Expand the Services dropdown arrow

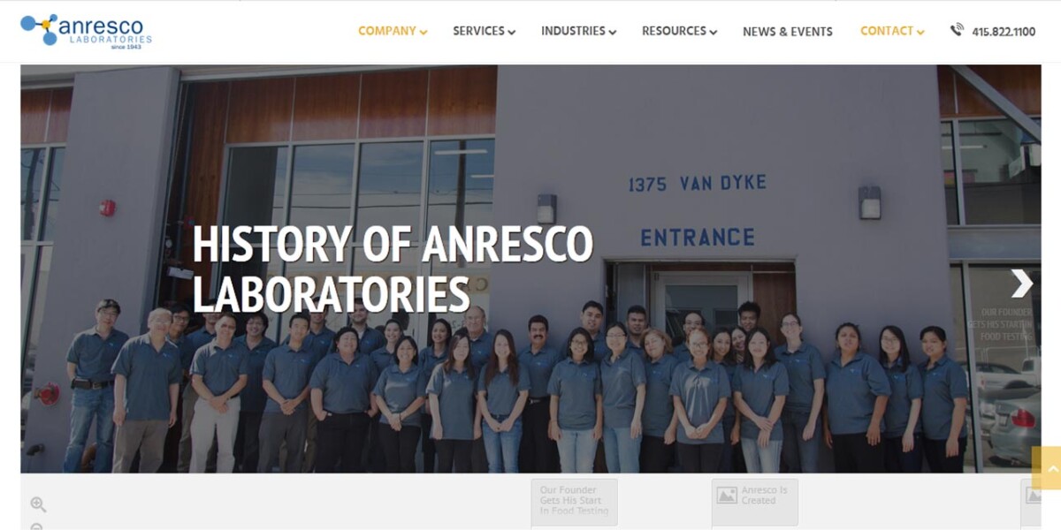pyautogui.click(x=511, y=32)
